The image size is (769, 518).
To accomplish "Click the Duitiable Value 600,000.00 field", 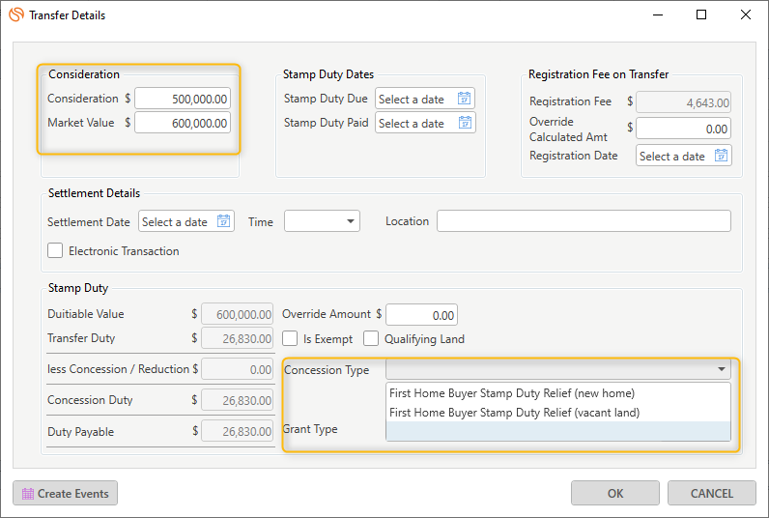I will (237, 314).
